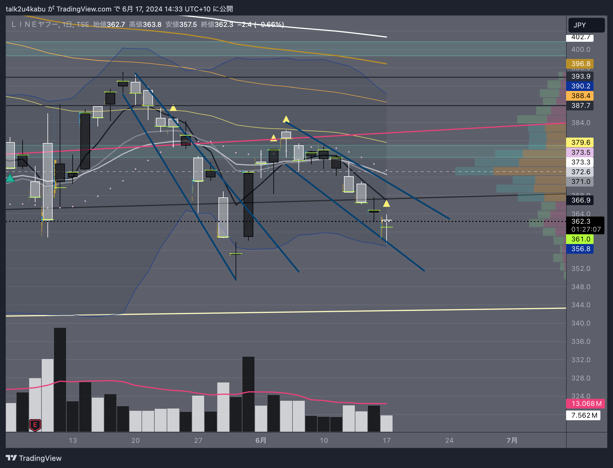Click the 356.8 blue price label
The width and height of the screenshot is (613, 468).
coord(580,249)
